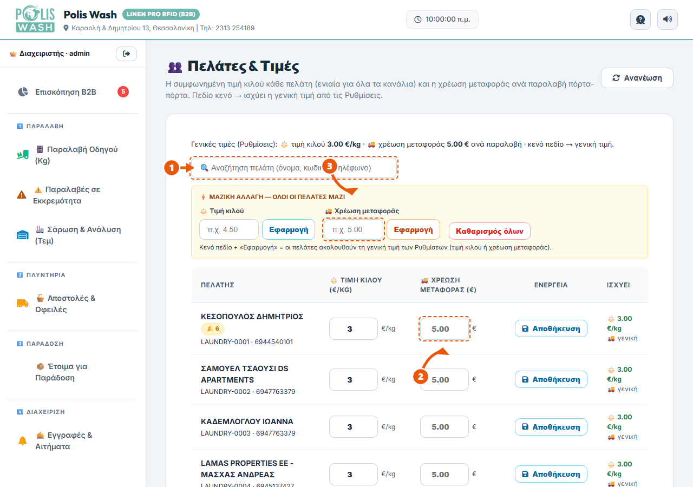Screen dimensions: 693x487
Task: Focus the customer search field
Action: click(294, 168)
